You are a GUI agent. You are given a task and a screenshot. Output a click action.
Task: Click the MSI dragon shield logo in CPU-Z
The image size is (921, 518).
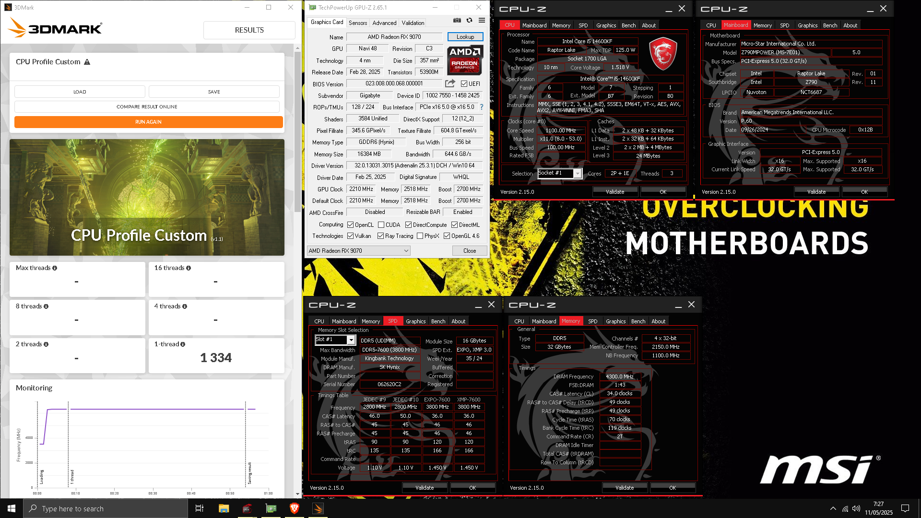pyautogui.click(x=663, y=54)
